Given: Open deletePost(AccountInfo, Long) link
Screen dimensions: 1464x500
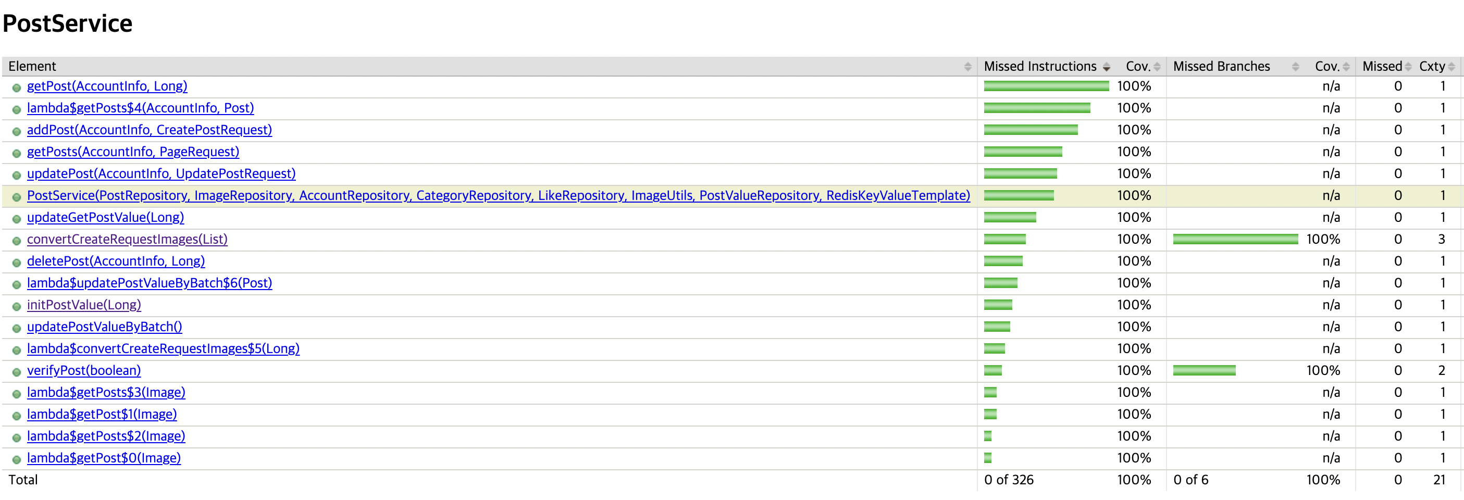Looking at the screenshot, I should point(116,261).
